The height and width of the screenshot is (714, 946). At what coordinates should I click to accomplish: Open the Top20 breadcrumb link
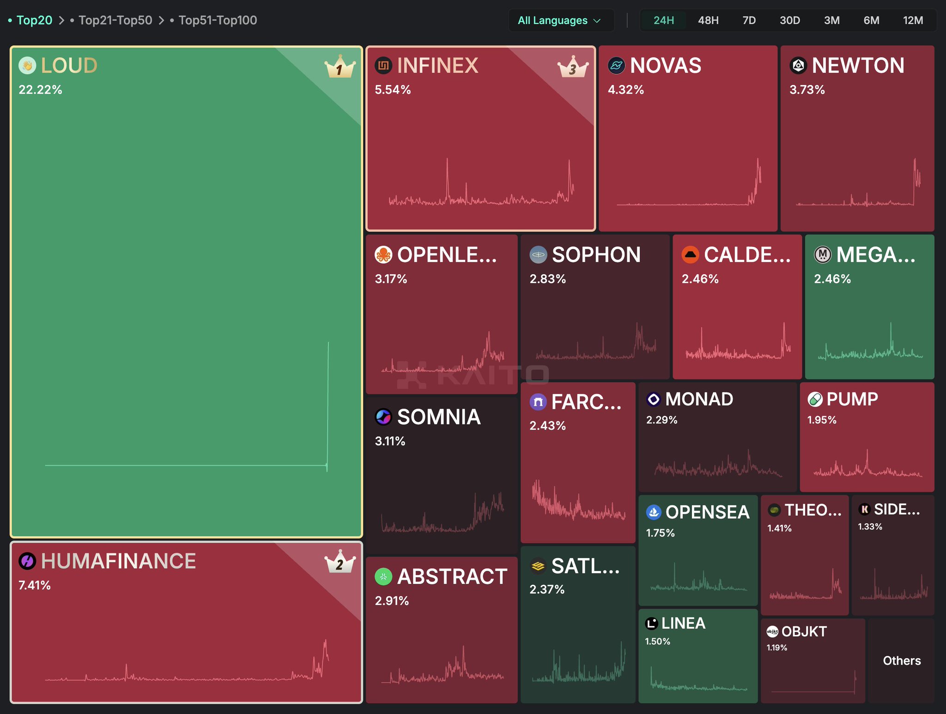[x=34, y=20]
